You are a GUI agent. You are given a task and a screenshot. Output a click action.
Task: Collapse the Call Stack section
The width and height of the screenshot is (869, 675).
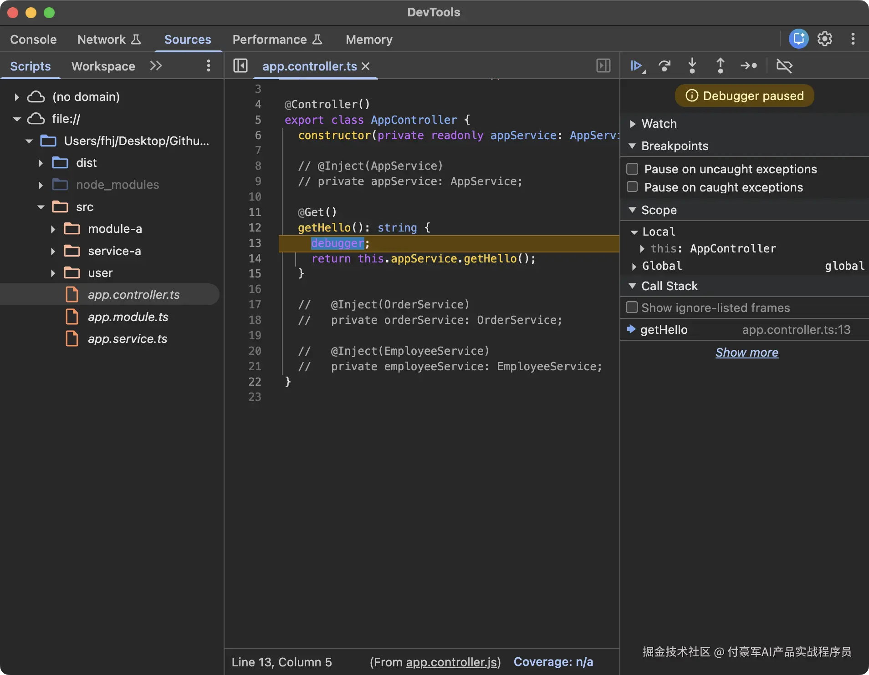click(632, 286)
